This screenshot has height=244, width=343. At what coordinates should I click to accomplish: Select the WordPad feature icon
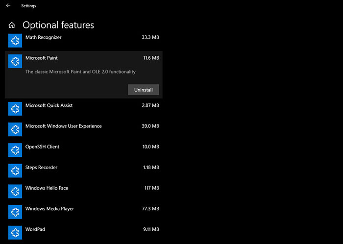point(15,233)
